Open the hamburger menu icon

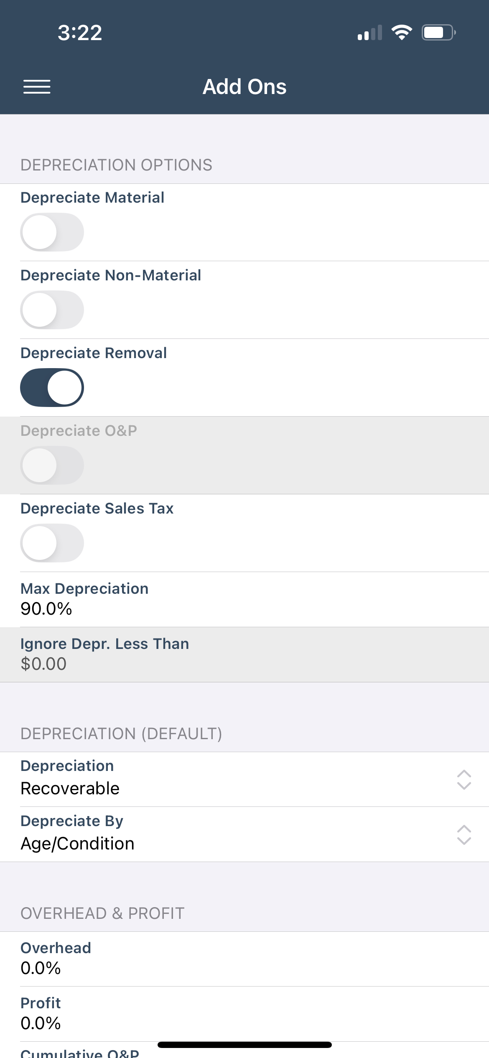(37, 87)
